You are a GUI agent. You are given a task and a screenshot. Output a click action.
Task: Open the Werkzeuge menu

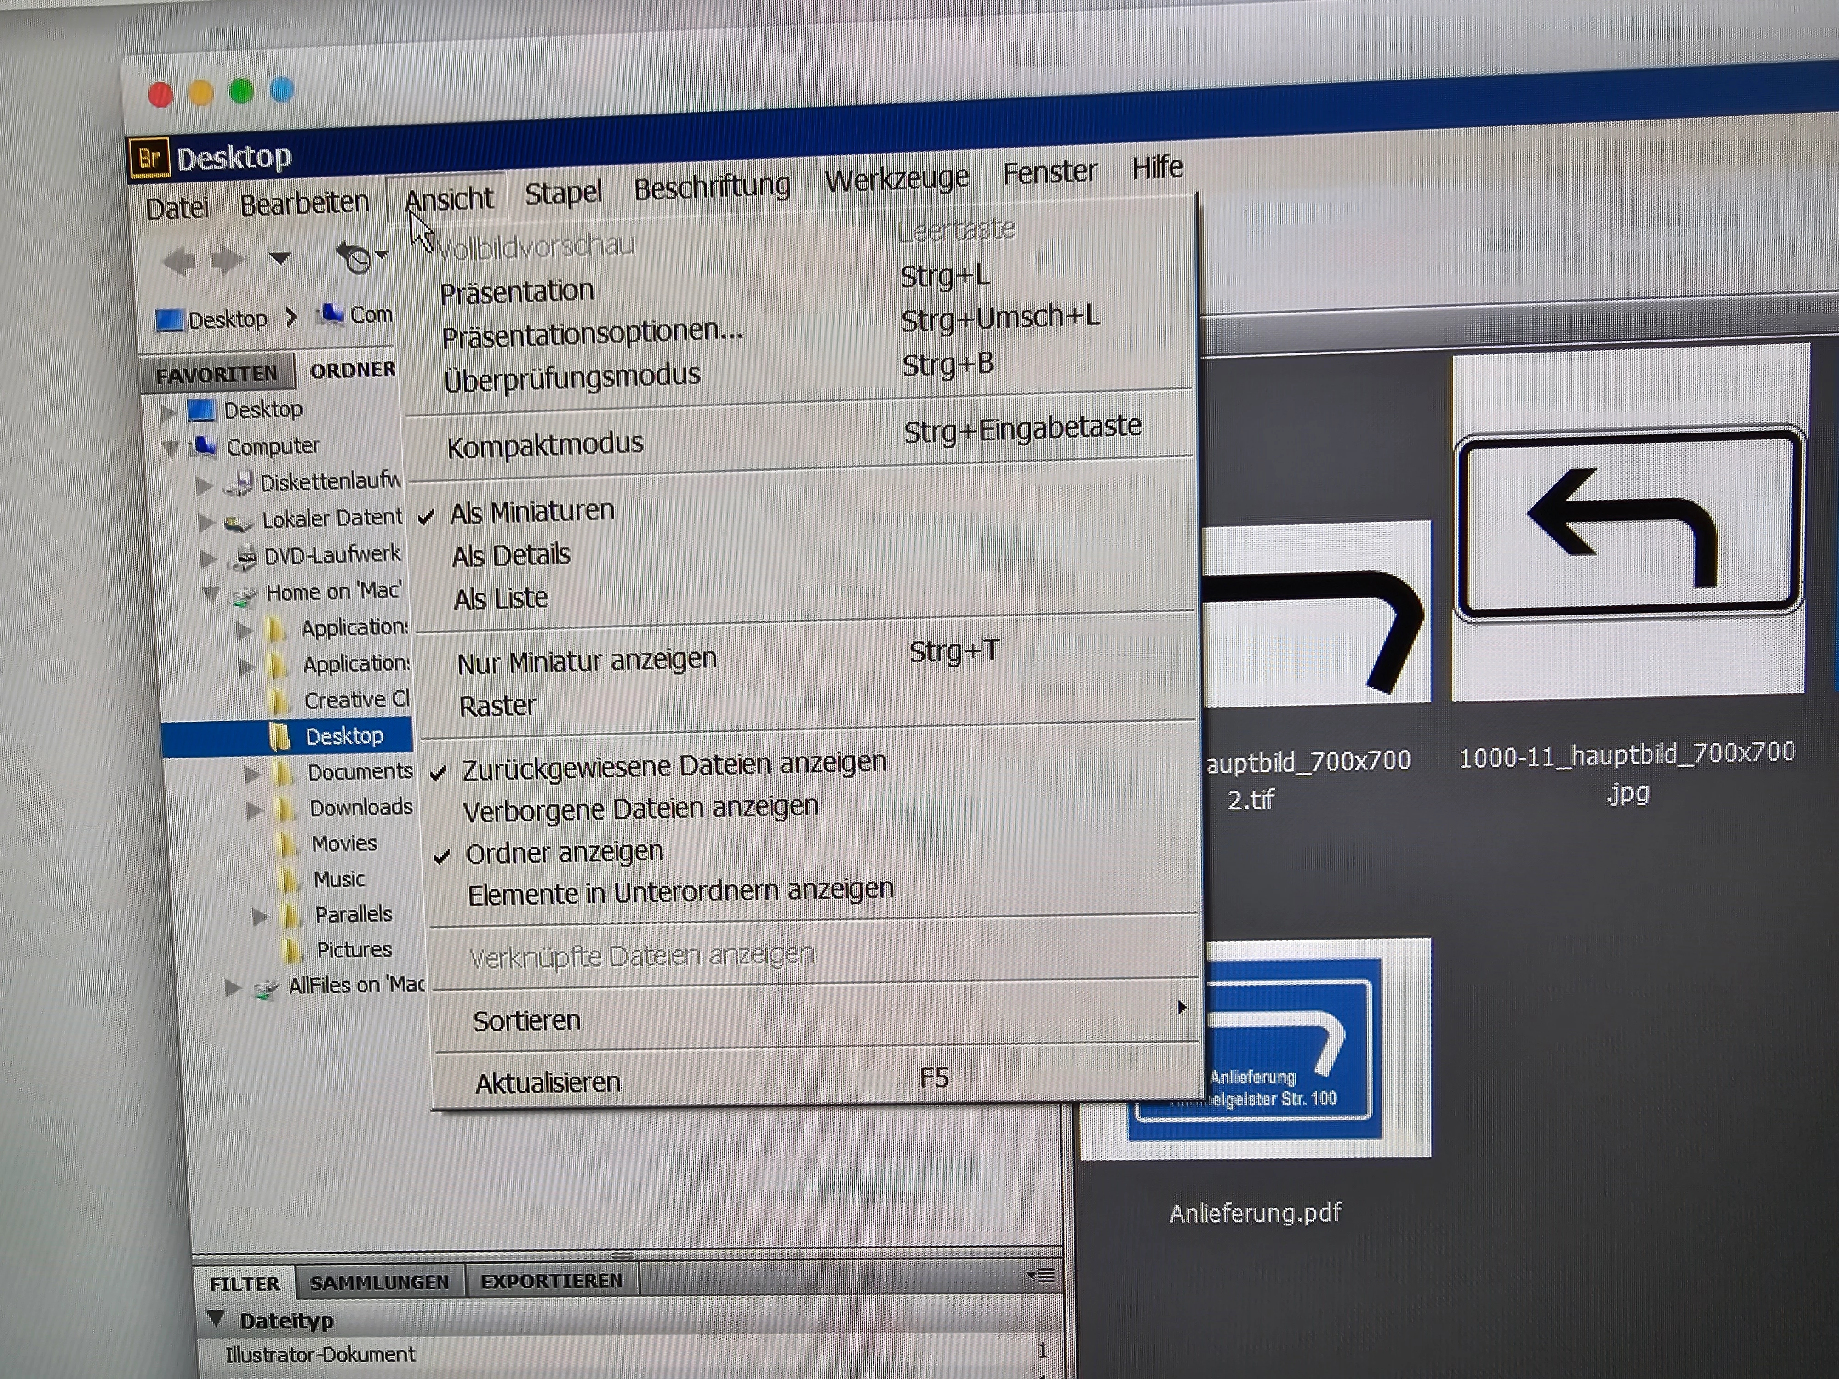coord(896,179)
